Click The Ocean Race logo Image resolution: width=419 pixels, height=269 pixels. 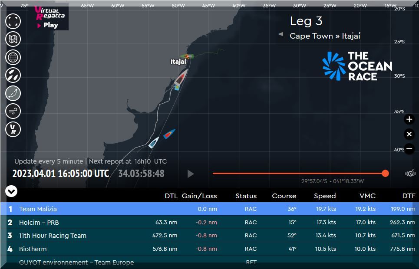click(357, 66)
